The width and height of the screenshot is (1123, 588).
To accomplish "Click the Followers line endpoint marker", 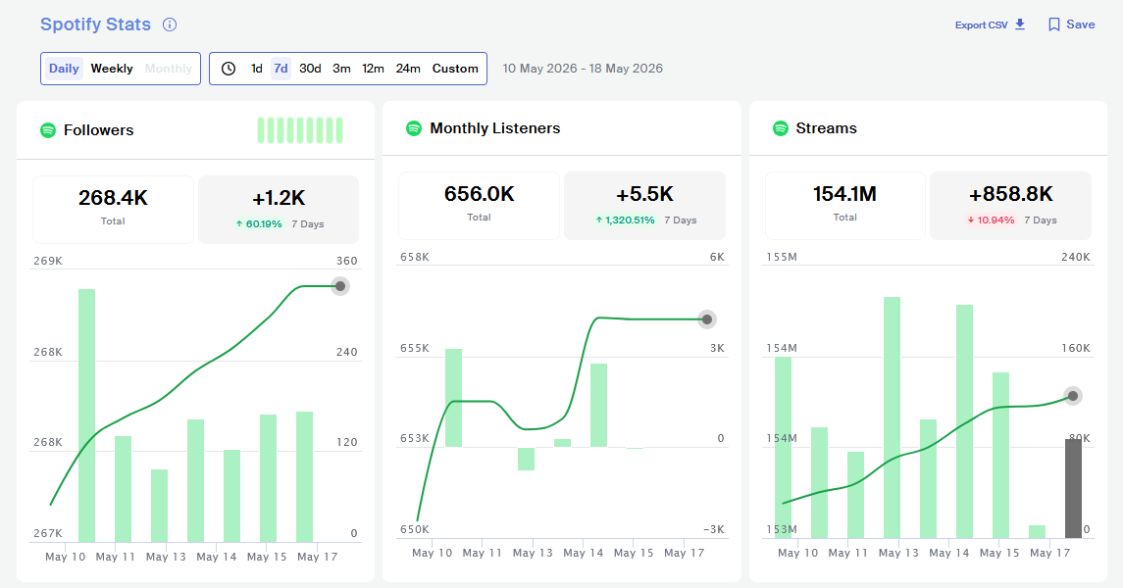I will tap(340, 286).
